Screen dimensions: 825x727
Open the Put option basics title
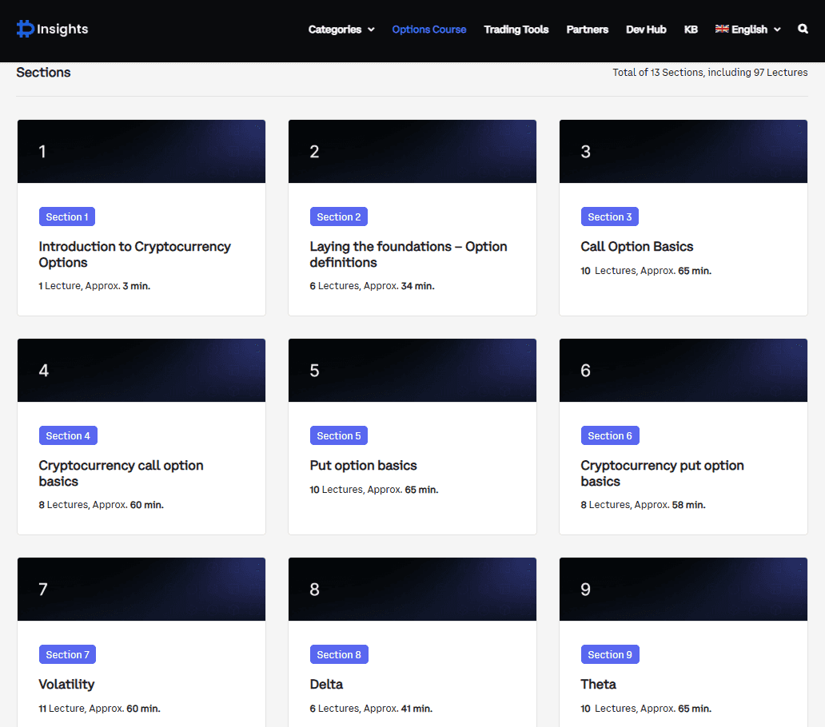(x=363, y=465)
